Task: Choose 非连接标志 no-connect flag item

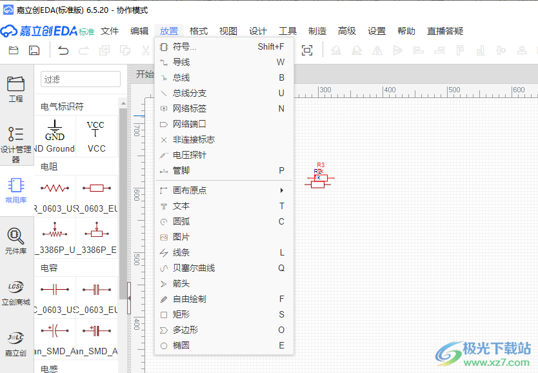Action: tap(224, 139)
